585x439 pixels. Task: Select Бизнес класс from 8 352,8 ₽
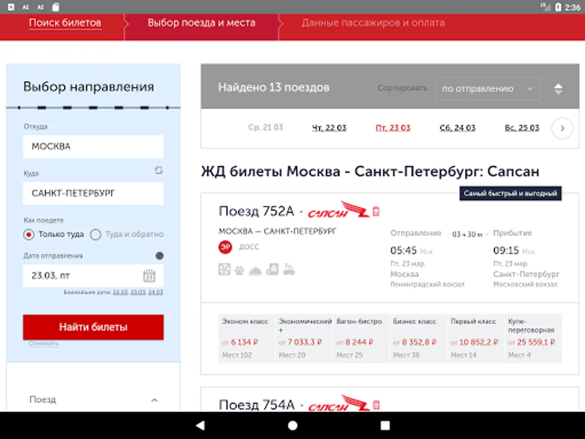click(418, 339)
